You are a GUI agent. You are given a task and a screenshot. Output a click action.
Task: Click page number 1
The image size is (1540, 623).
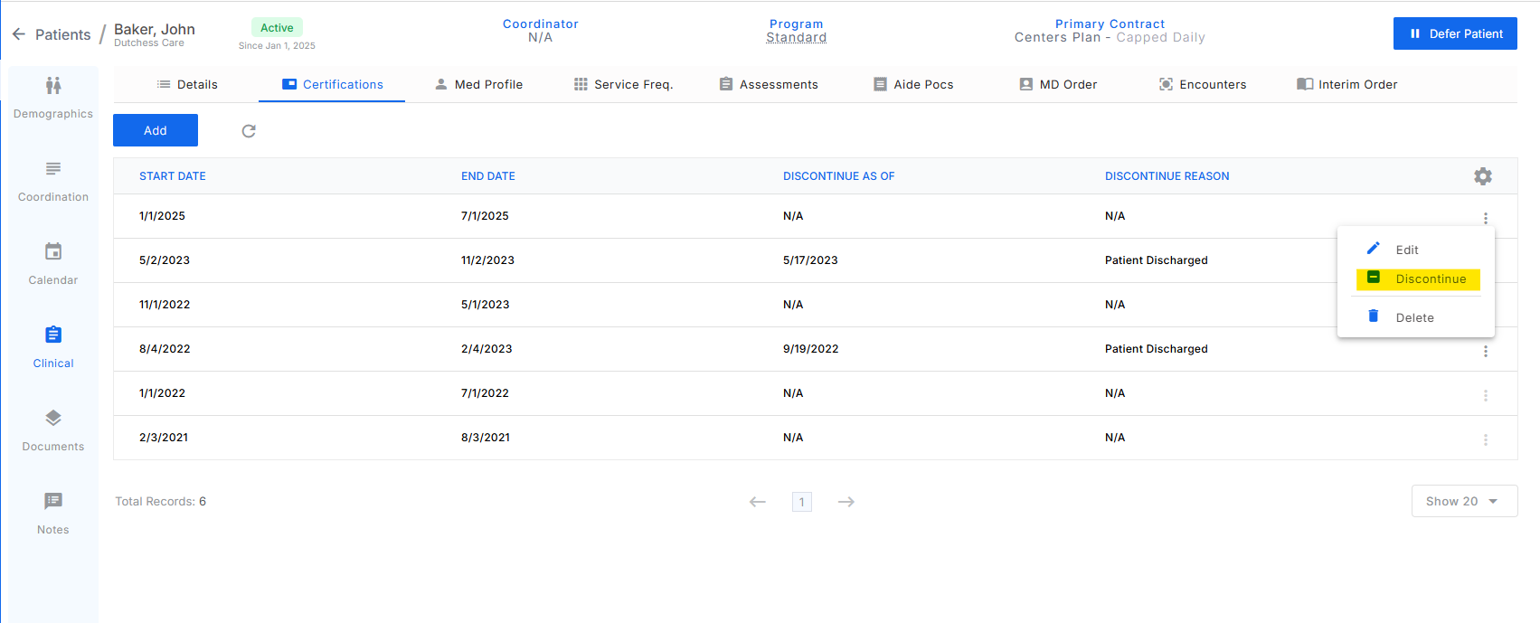pos(802,502)
